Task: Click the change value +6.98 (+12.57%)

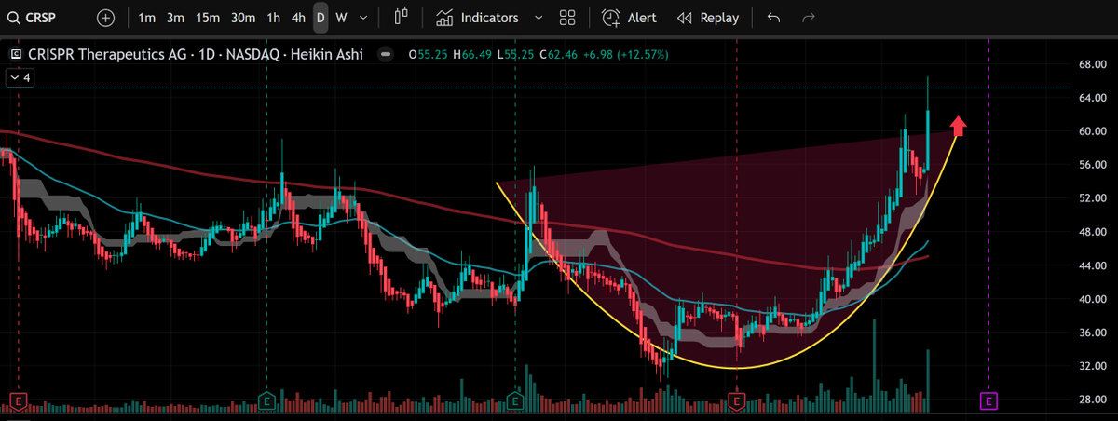Action: pyautogui.click(x=626, y=55)
